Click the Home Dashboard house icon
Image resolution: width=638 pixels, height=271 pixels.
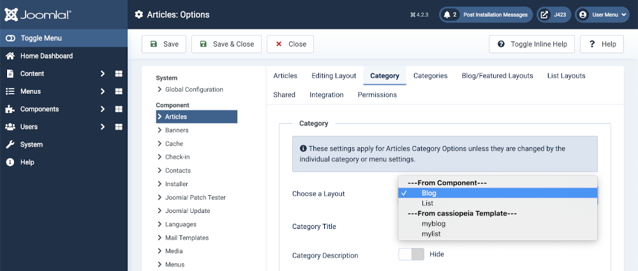10,55
